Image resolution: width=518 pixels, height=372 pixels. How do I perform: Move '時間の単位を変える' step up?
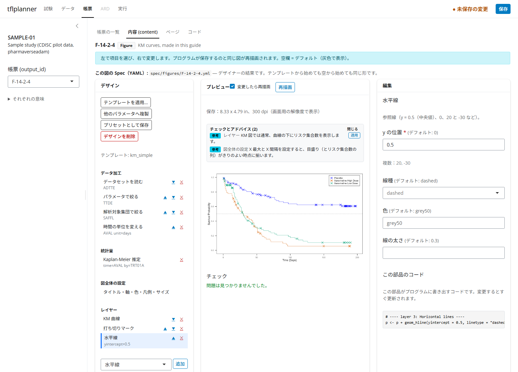pos(174,227)
